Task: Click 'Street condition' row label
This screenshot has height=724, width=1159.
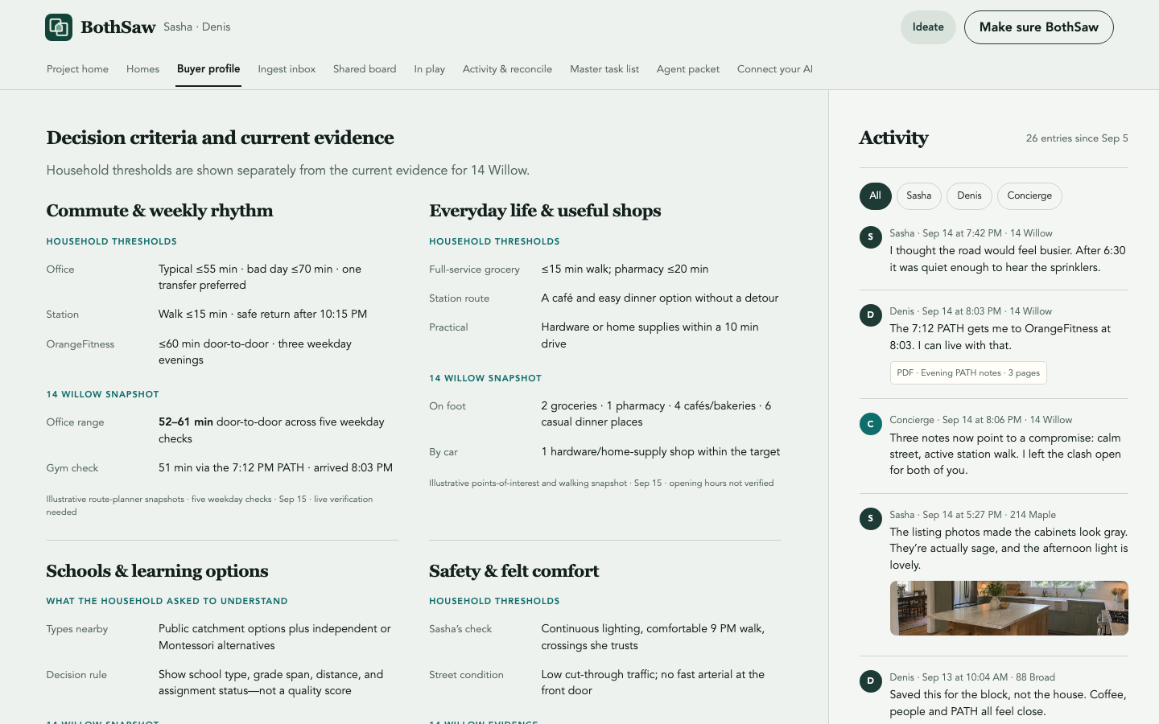Action: point(466,675)
